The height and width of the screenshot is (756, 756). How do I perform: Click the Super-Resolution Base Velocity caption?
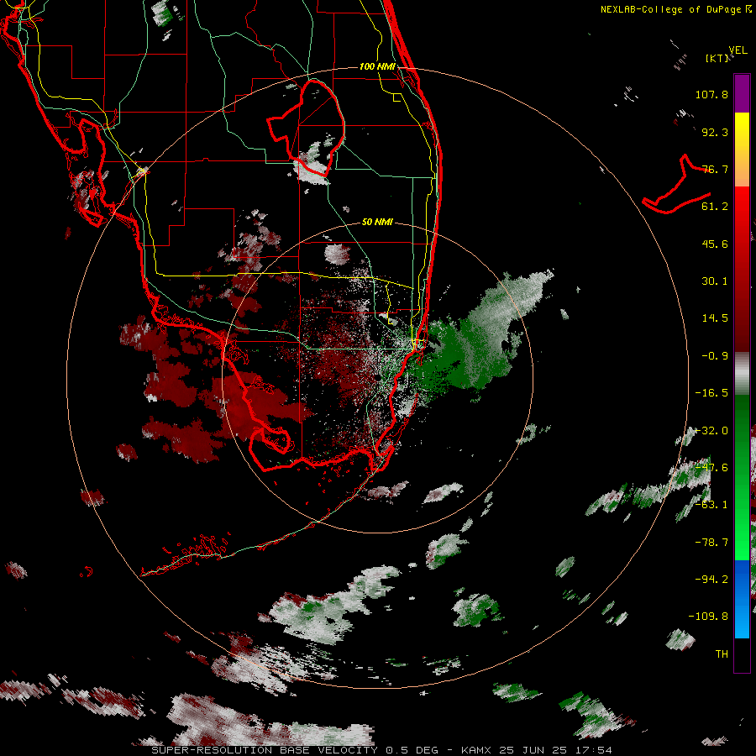pos(382,750)
